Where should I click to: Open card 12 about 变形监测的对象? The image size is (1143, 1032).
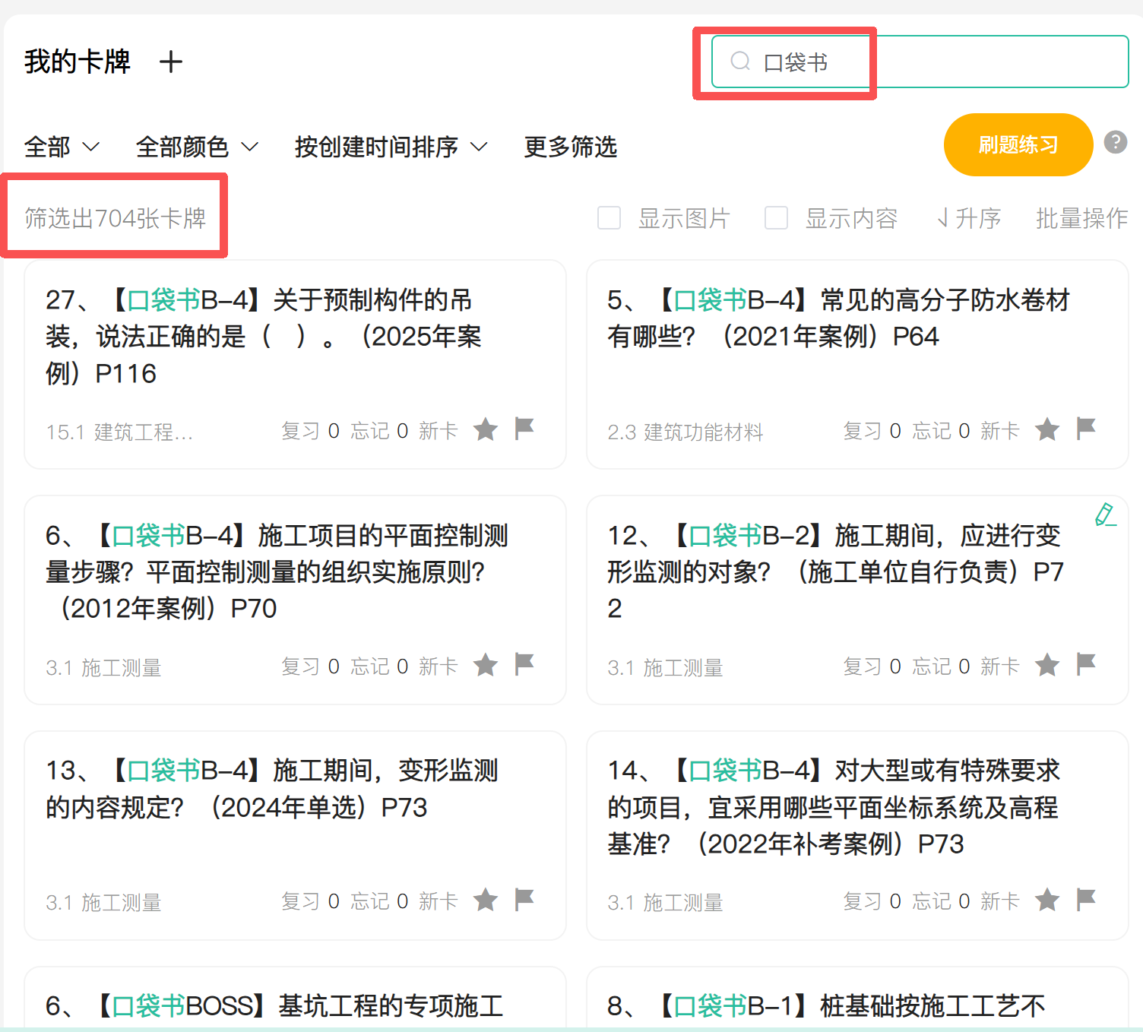click(x=857, y=600)
